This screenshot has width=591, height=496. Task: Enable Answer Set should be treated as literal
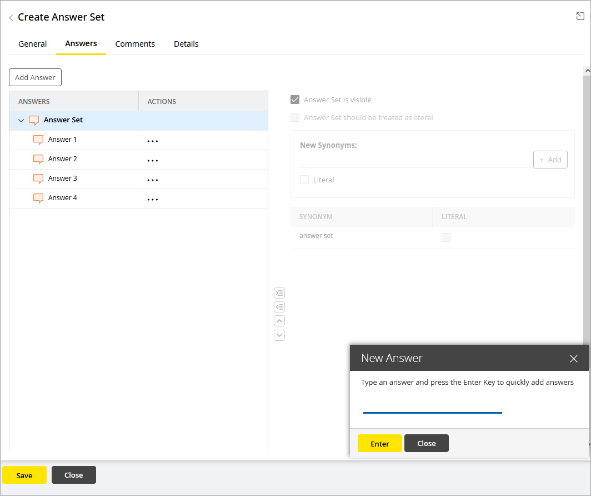295,118
